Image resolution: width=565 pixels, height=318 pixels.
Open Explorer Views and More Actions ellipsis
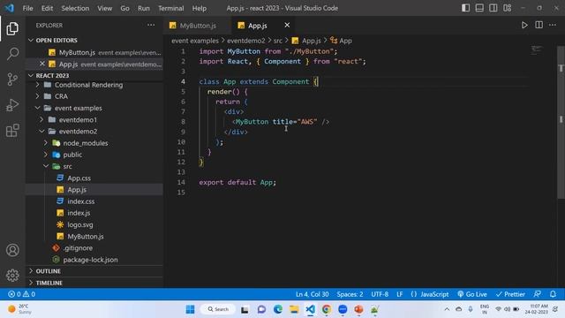pyautogui.click(x=151, y=26)
